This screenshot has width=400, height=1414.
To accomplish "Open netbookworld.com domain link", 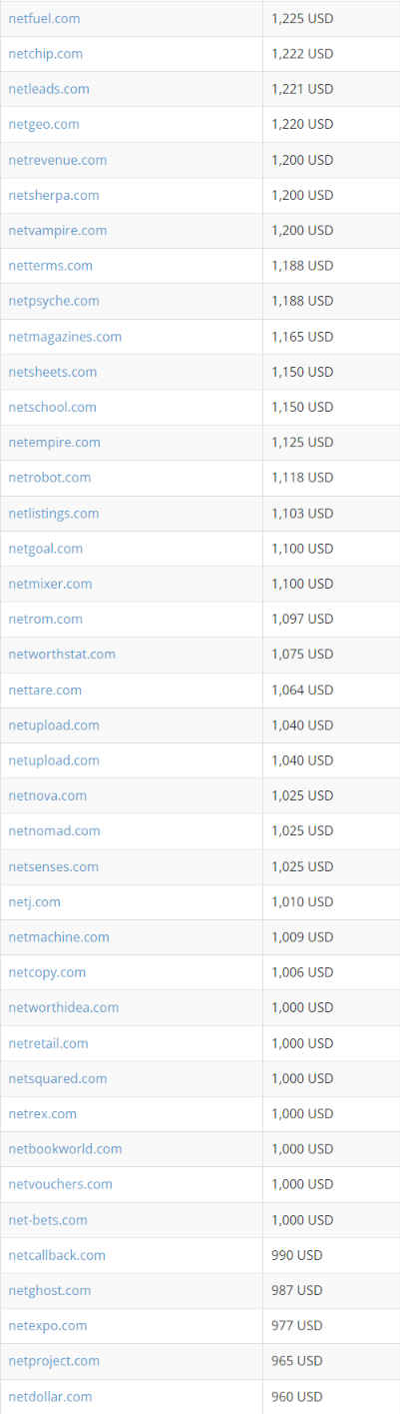I will [x=66, y=1148].
